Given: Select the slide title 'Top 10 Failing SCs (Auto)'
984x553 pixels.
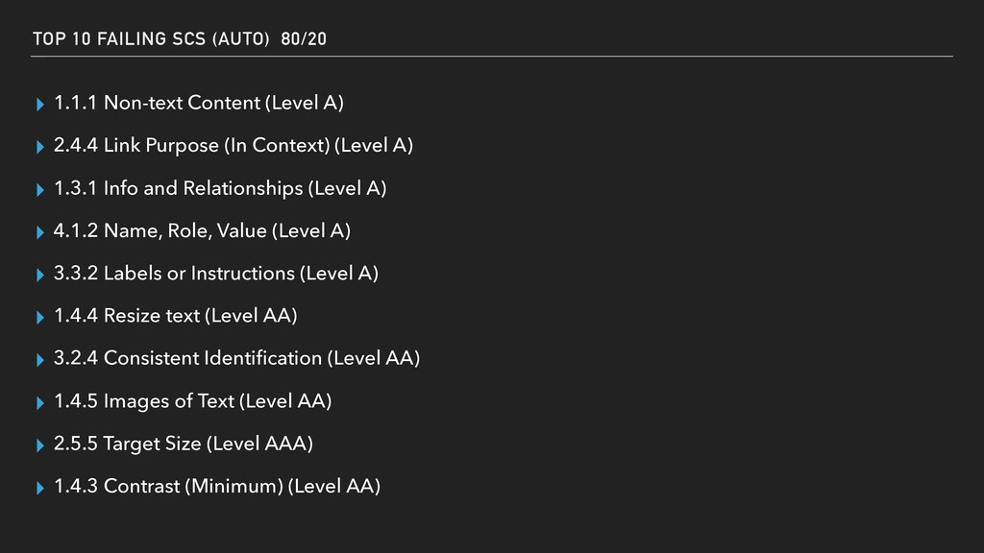Looking at the screenshot, I should pyautogui.click(x=151, y=38).
